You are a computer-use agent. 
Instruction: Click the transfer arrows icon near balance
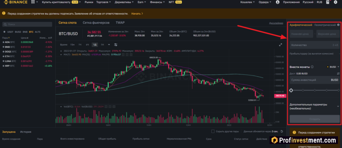(x=338, y=73)
